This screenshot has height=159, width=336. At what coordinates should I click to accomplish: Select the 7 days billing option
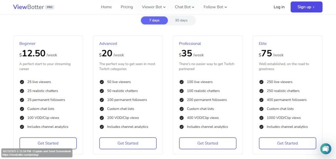(x=154, y=20)
